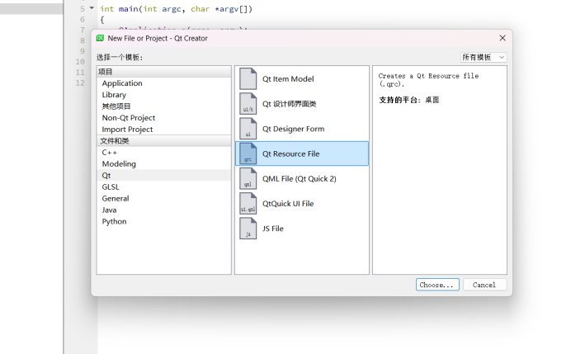This screenshot has height=354, width=571.
Task: Choose the Qt Item Model template label
Action: tap(288, 78)
